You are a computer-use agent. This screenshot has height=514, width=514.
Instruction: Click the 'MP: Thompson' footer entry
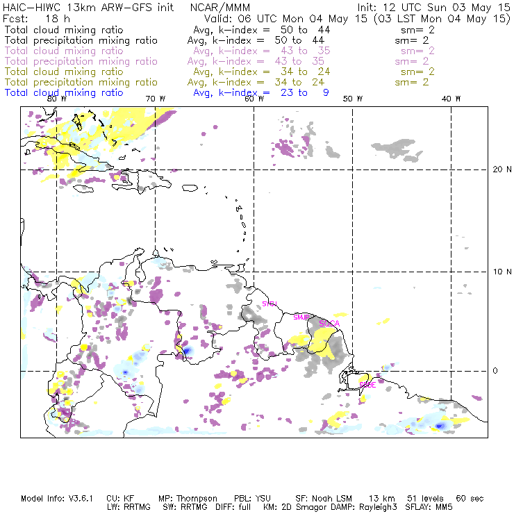(x=188, y=499)
